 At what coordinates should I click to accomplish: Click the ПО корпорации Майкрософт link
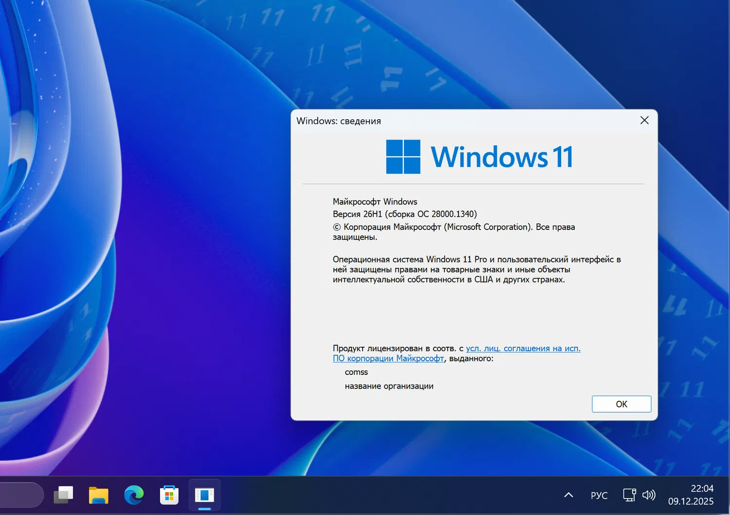click(x=388, y=358)
